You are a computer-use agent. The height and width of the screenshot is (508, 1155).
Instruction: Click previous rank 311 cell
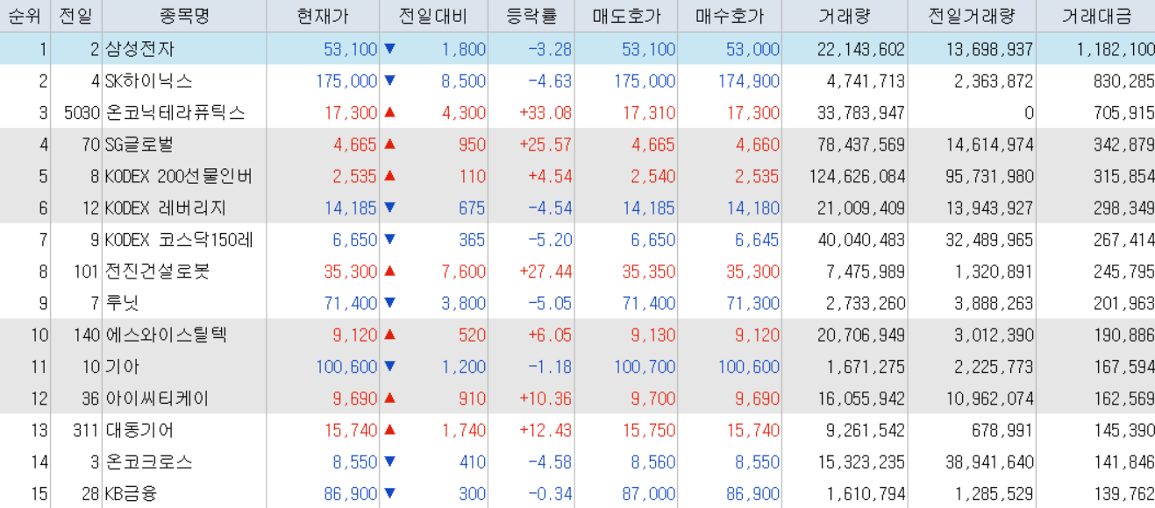point(86,430)
